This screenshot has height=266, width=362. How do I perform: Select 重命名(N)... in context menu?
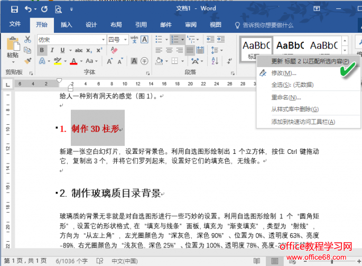tap(286, 97)
